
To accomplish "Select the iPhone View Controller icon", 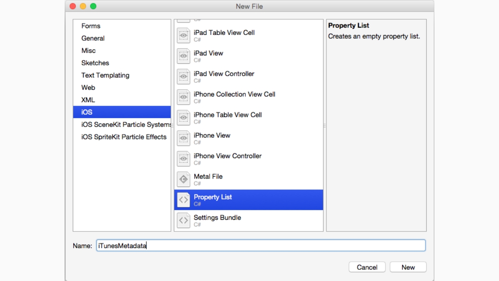I will (x=183, y=159).
